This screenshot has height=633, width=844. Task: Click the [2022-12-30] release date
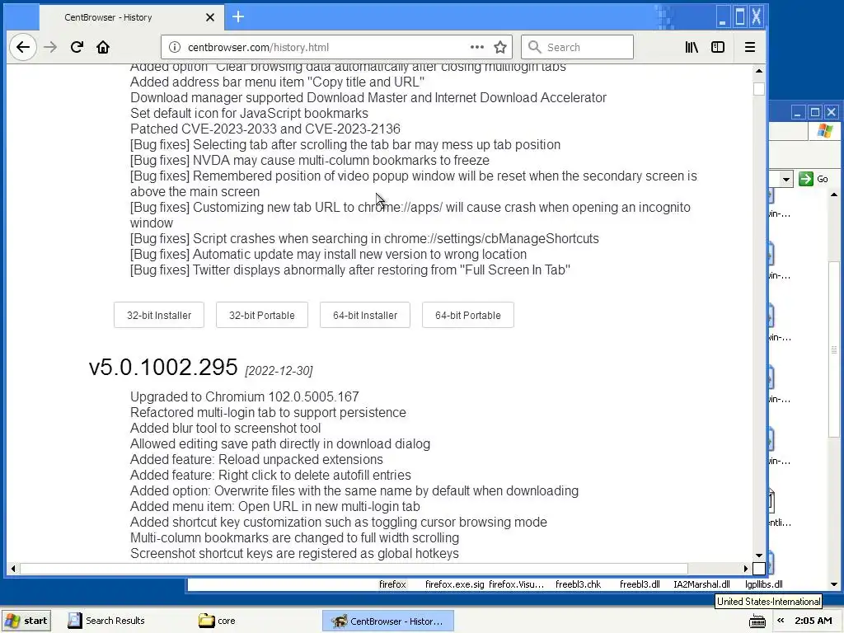279,371
